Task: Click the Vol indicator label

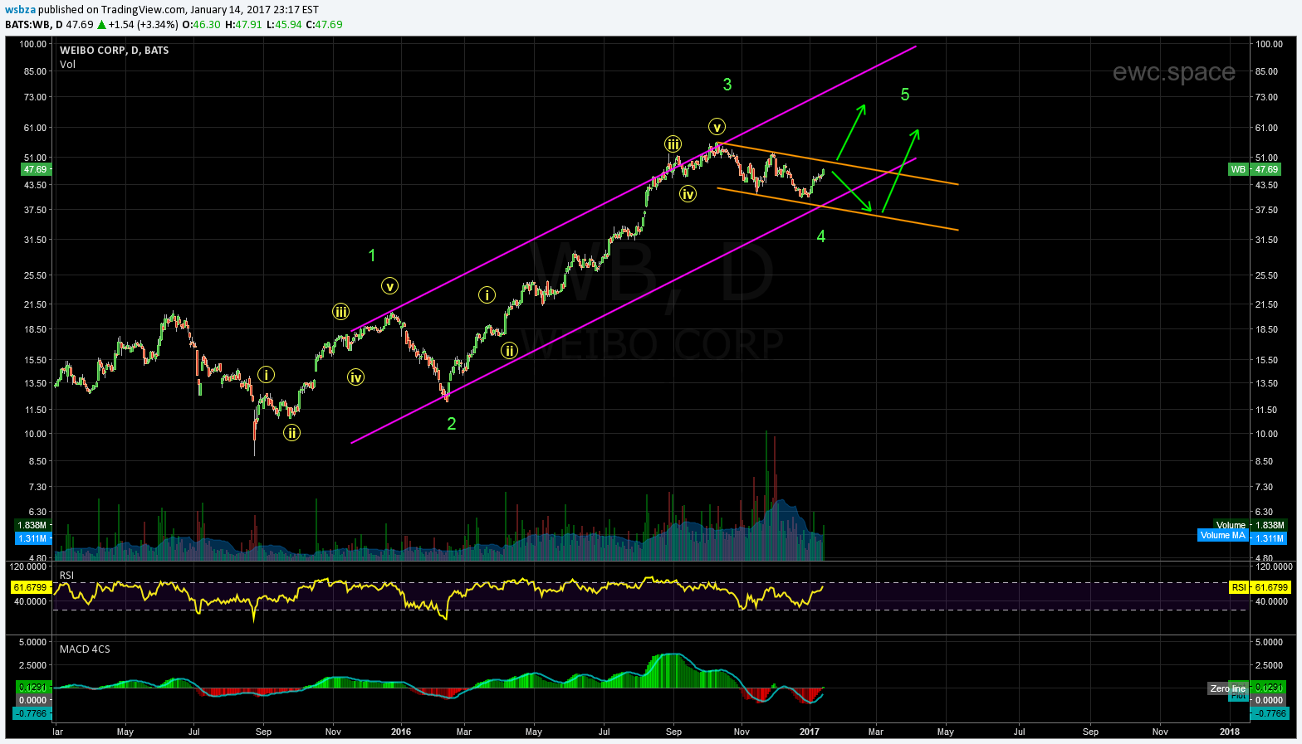Action: point(67,65)
